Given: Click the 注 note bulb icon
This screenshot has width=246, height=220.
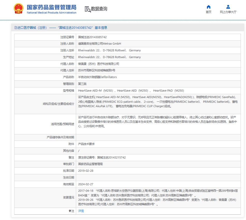Looking at the screenshot, I should [x=70, y=211].
